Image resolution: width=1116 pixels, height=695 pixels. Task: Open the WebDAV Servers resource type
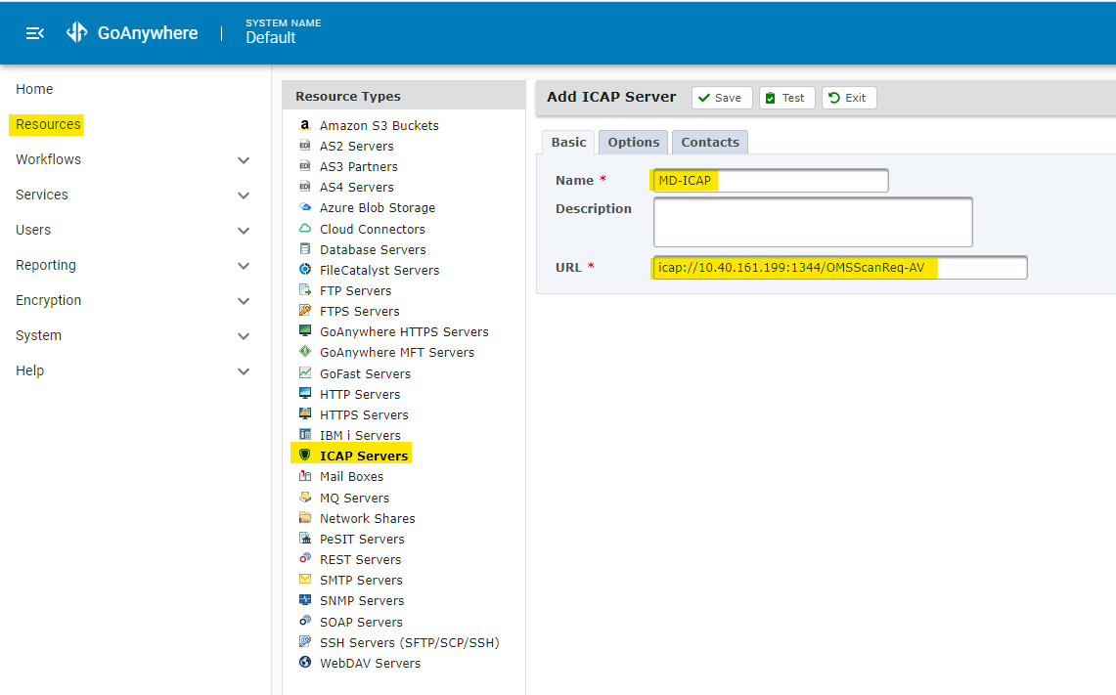click(370, 664)
